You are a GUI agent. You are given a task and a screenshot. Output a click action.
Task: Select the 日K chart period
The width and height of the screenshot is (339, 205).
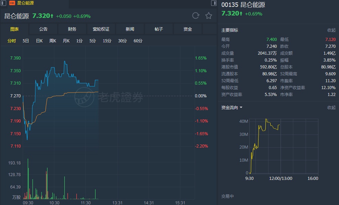click(x=39, y=41)
